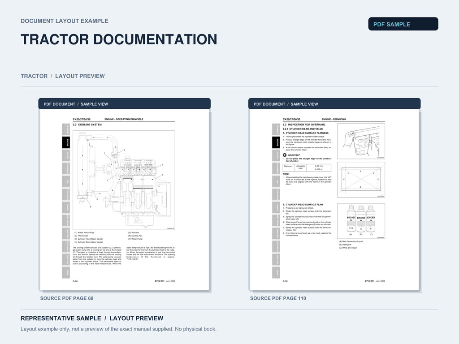Click '(7) Water Pump' legend entry

135,239
